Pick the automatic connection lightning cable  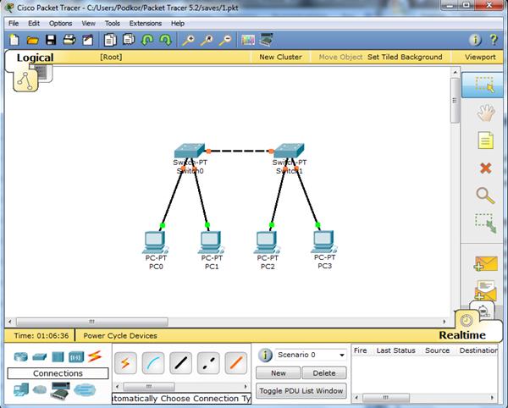pos(125,363)
